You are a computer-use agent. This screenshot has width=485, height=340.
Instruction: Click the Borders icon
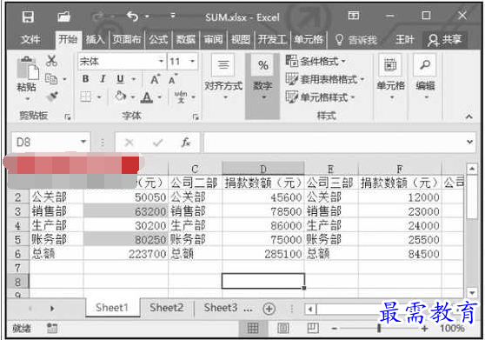coord(86,97)
